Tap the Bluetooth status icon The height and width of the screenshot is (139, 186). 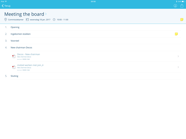pyautogui.click(x=176, y=2)
